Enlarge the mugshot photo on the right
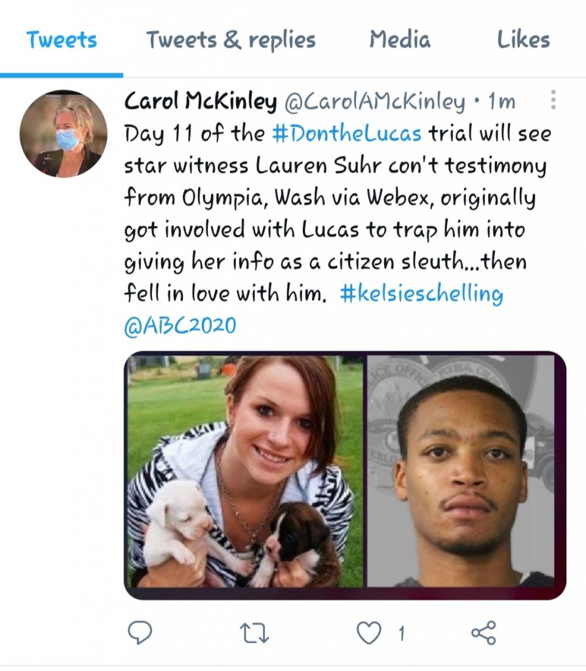The height and width of the screenshot is (671, 586). tap(460, 472)
